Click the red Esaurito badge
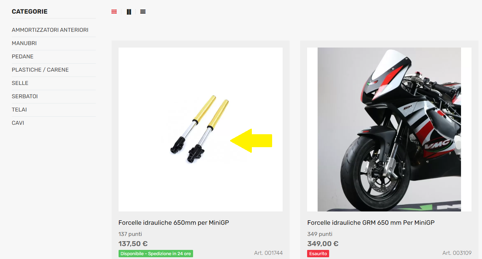 click(x=318, y=254)
